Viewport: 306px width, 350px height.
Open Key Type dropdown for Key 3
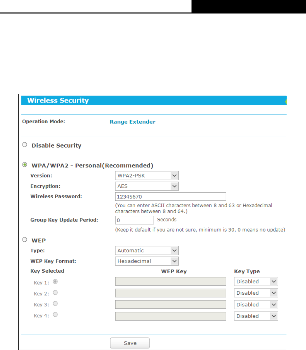[x=256, y=305]
